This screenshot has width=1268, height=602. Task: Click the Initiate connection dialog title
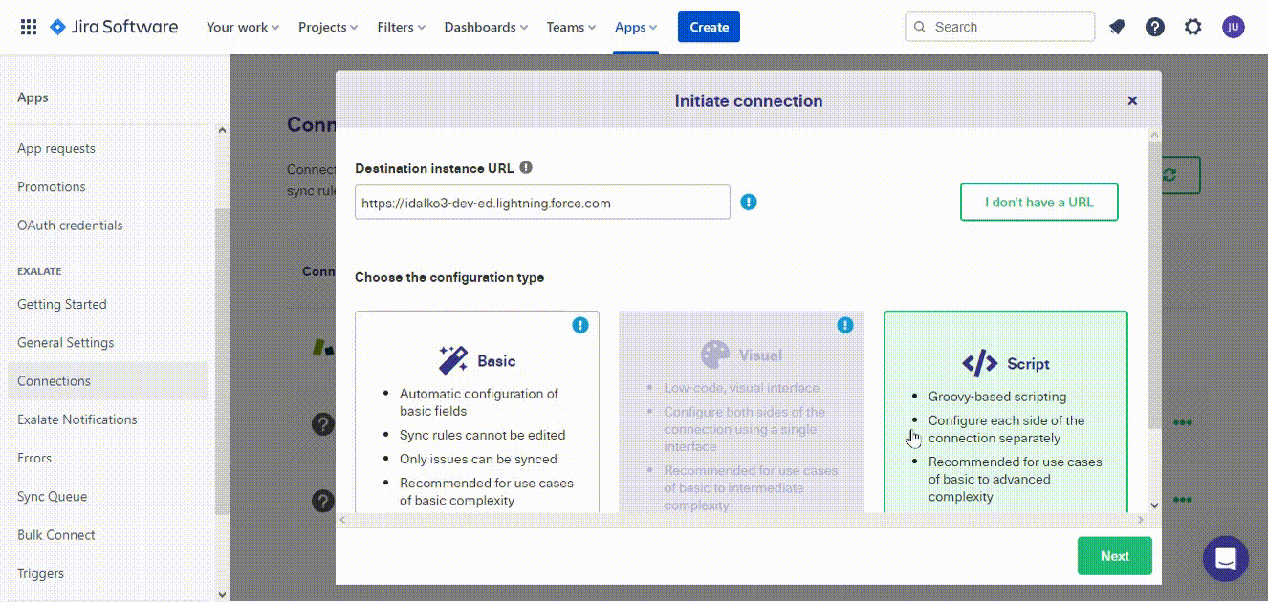pyautogui.click(x=749, y=101)
